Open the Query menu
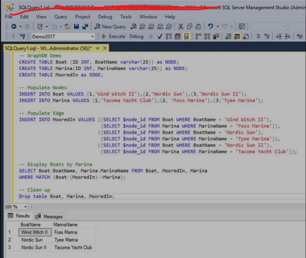This screenshot has width=306, height=258. (x=61, y=17)
